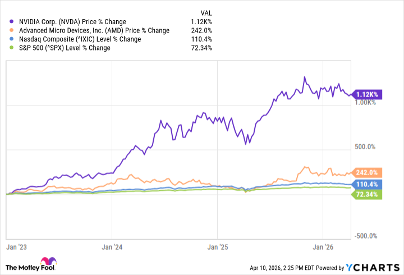The image size is (404, 275).
Task: Click the Jan '24 x-axis label
Action: click(113, 247)
